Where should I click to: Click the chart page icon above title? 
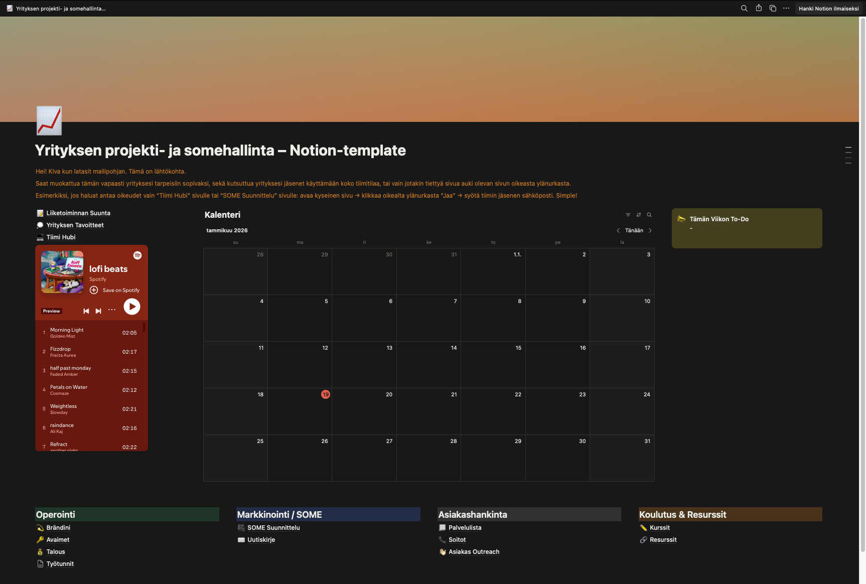pyautogui.click(x=49, y=120)
